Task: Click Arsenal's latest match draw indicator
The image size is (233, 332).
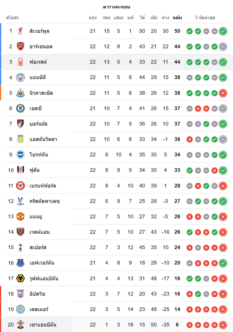Action: coord(223,46)
